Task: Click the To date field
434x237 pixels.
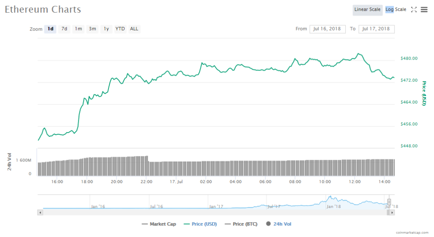Action: pos(376,29)
